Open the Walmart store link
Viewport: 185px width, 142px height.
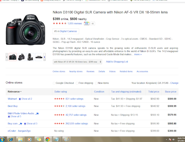[12, 99]
